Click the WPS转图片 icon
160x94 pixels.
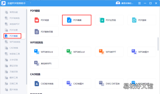(x=134, y=52)
